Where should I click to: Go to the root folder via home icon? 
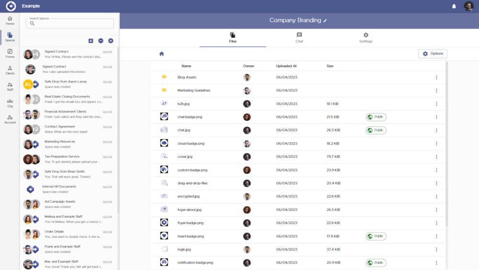pos(161,54)
